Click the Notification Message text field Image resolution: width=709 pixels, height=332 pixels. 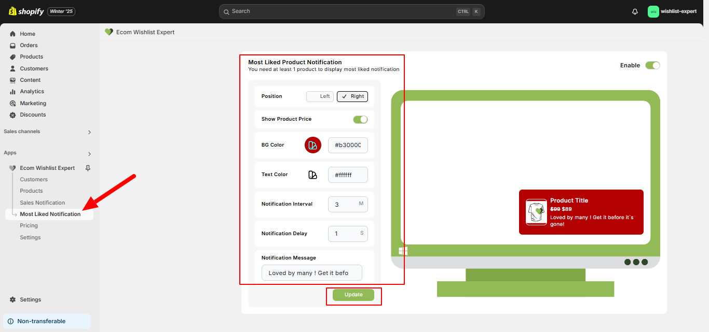(x=311, y=273)
